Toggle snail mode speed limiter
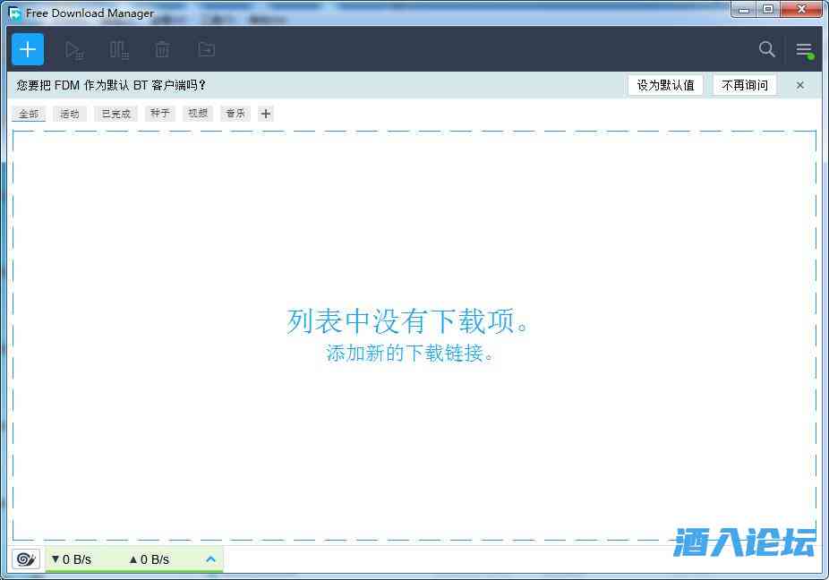 tap(26, 559)
